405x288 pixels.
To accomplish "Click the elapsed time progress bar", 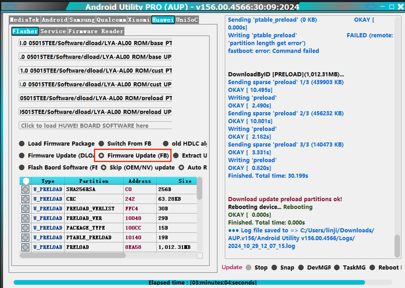I will [202, 283].
